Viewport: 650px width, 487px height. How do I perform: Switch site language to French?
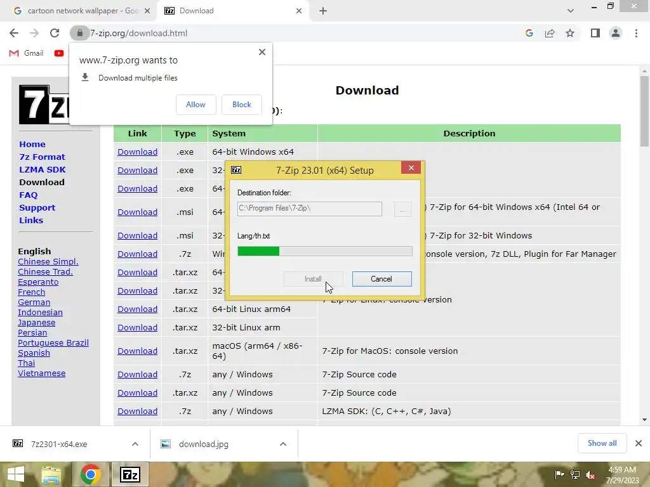coord(32,292)
